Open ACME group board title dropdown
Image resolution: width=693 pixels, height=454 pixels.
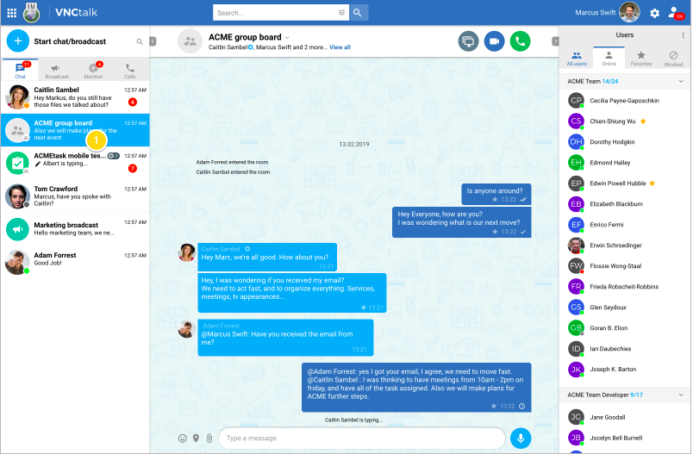(x=287, y=38)
